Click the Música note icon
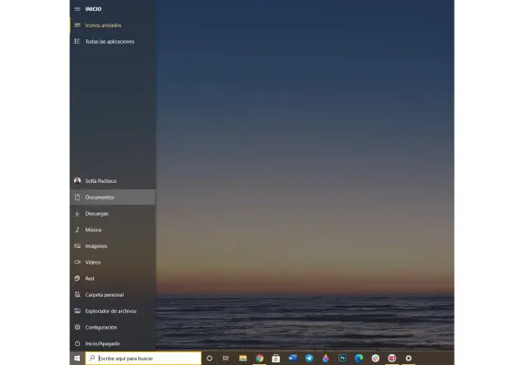527x365 pixels. tap(77, 230)
